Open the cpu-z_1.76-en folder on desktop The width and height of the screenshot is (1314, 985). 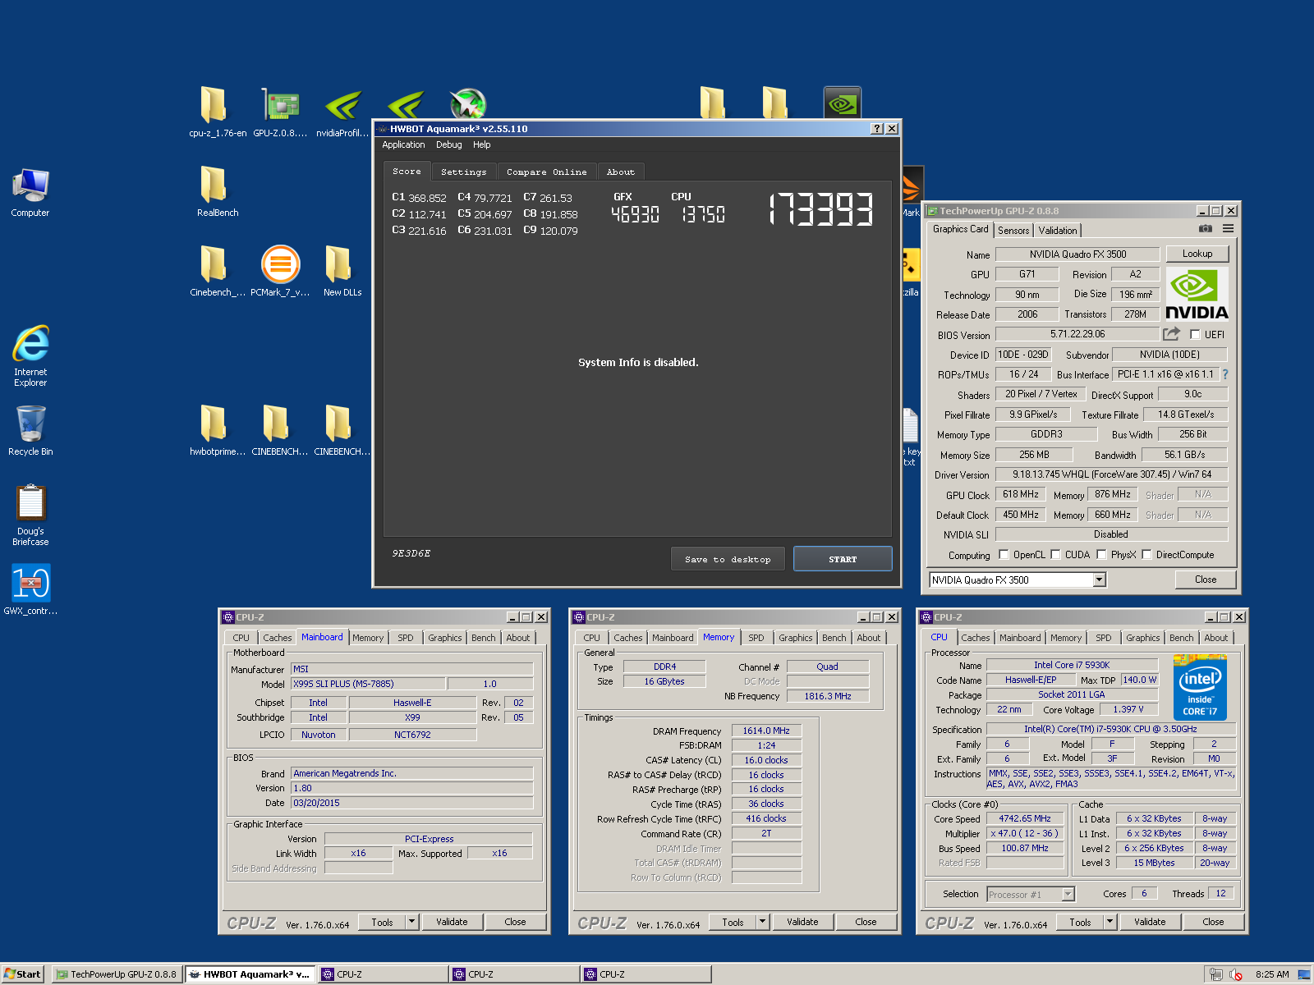(217, 112)
